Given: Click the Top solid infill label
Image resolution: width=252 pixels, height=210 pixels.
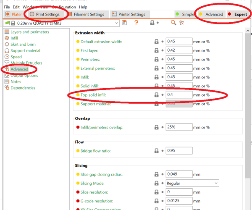Looking at the screenshot, I should point(93,95).
